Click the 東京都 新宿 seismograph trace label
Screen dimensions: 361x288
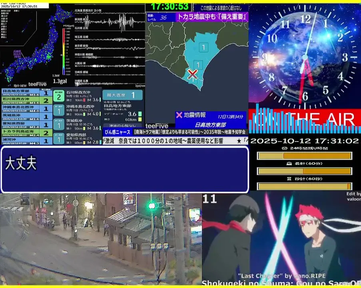[x=81, y=46]
